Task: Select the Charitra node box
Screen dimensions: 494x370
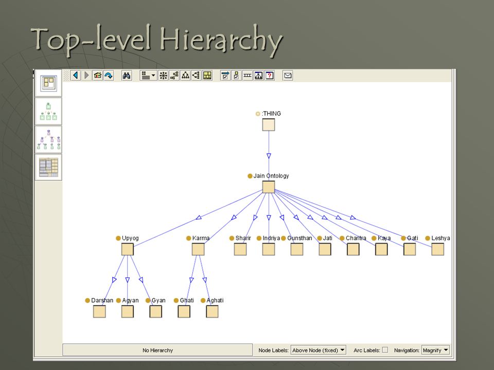Action: [353, 249]
